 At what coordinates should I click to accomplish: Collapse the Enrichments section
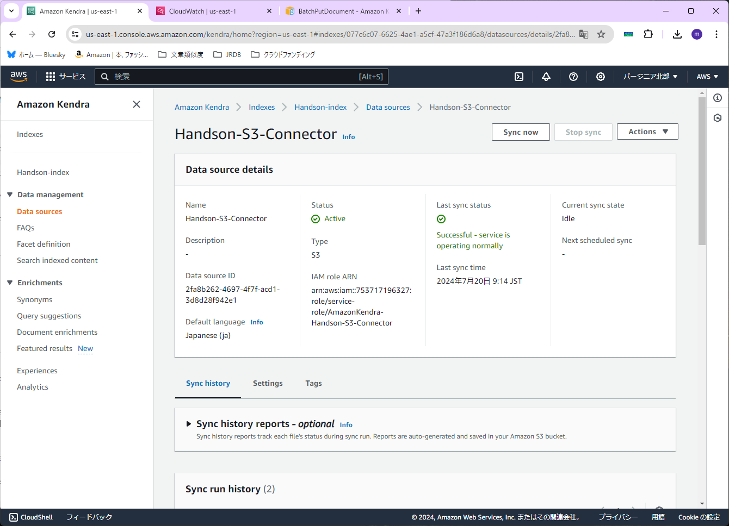(x=10, y=283)
